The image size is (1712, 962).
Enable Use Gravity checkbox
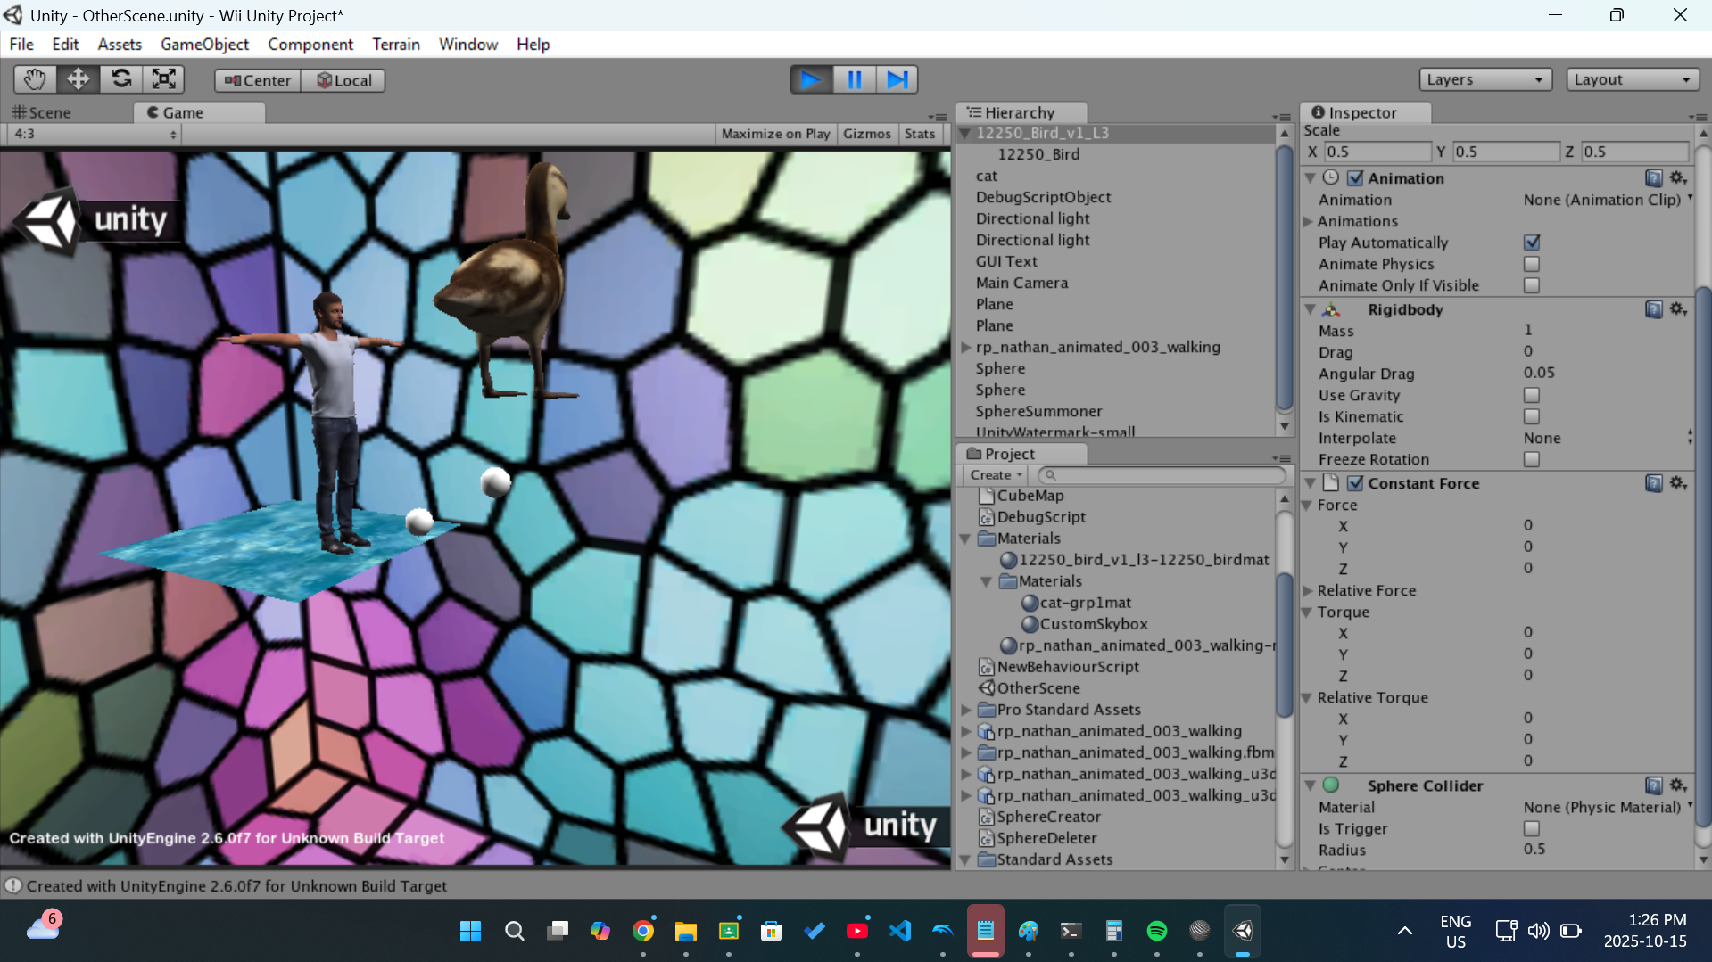(x=1532, y=395)
